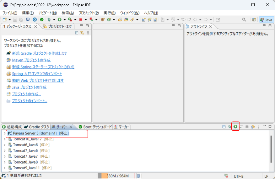This screenshot has height=179, width=275.
Task: Expand Tomcat8_Java8 server node
Action: [x=5, y=162]
